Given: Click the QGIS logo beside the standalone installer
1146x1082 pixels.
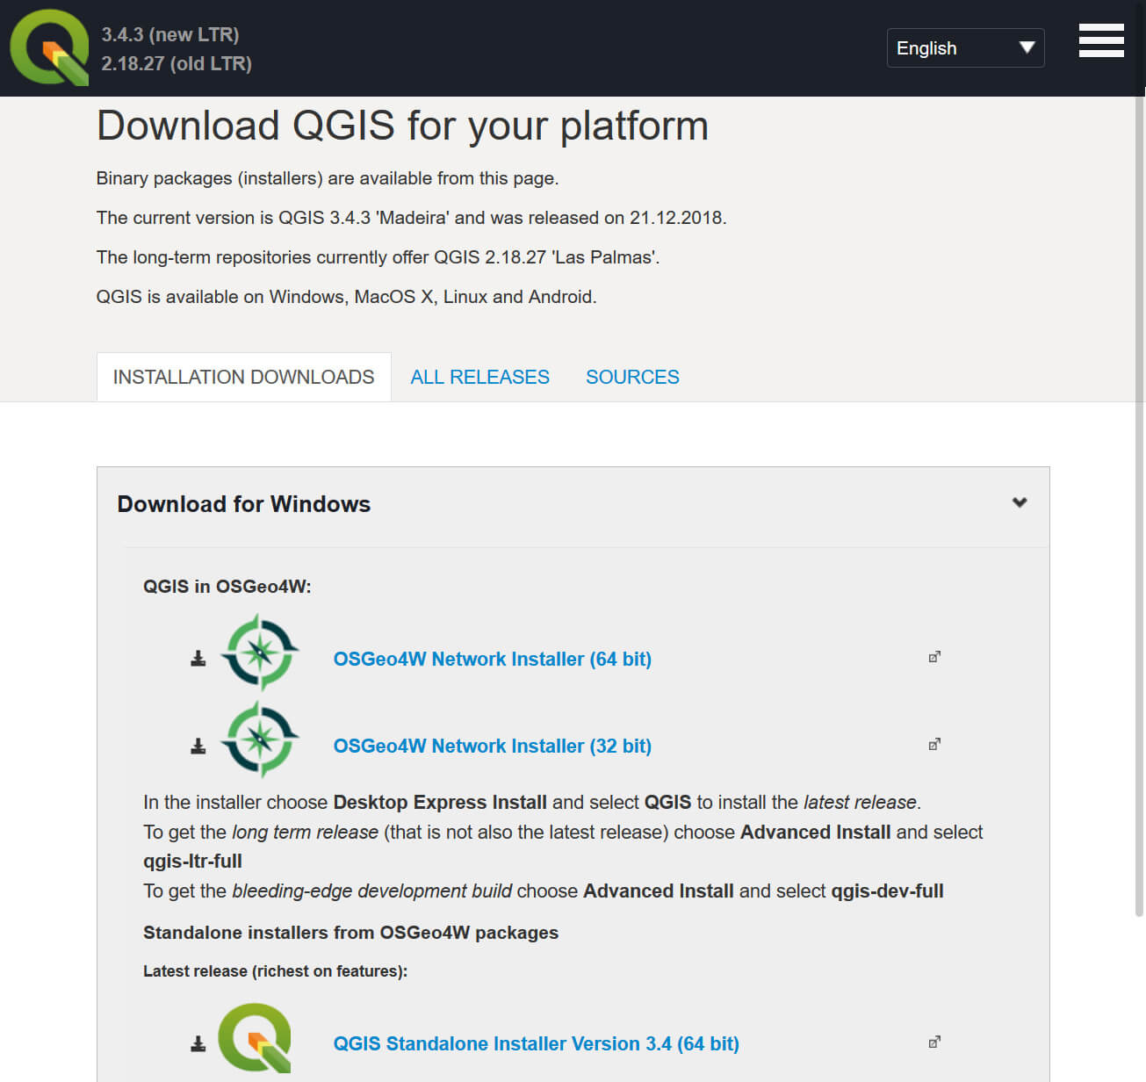Looking at the screenshot, I should coord(255,1038).
